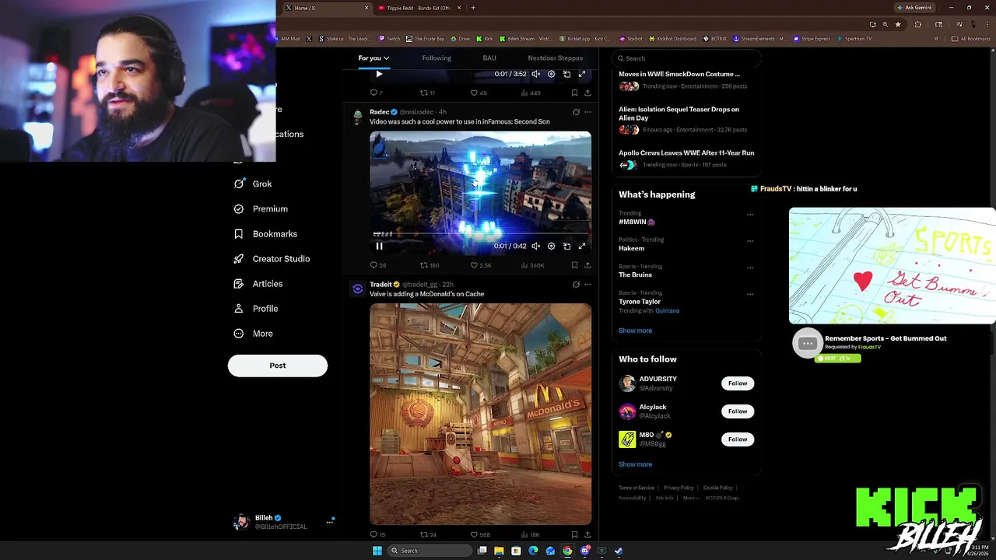Viewport: 996px width, 560px height.
Task: Open KickBot Dashboard bookmark
Action: coord(673,38)
